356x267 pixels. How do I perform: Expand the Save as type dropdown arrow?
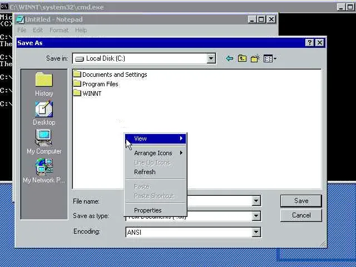(256, 216)
